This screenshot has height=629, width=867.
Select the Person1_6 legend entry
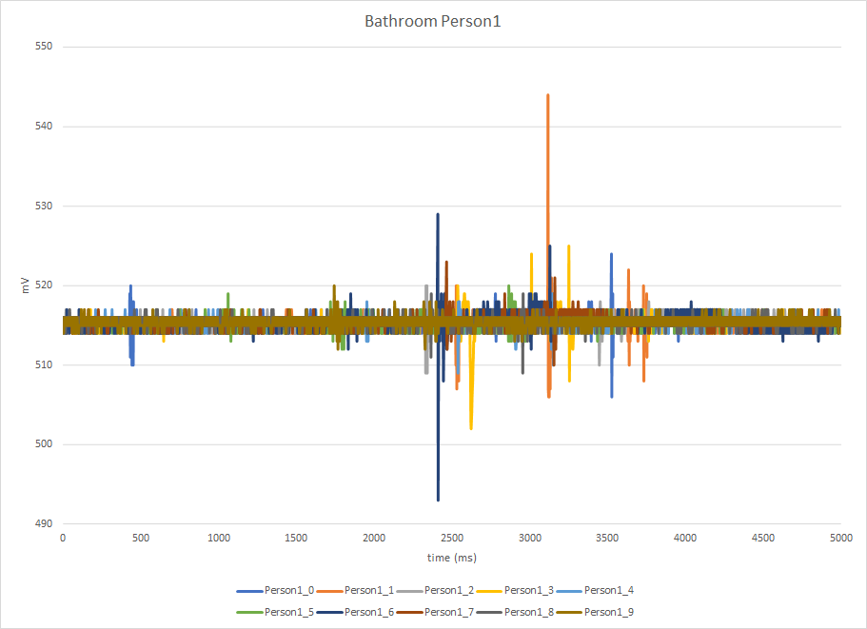tap(355, 612)
